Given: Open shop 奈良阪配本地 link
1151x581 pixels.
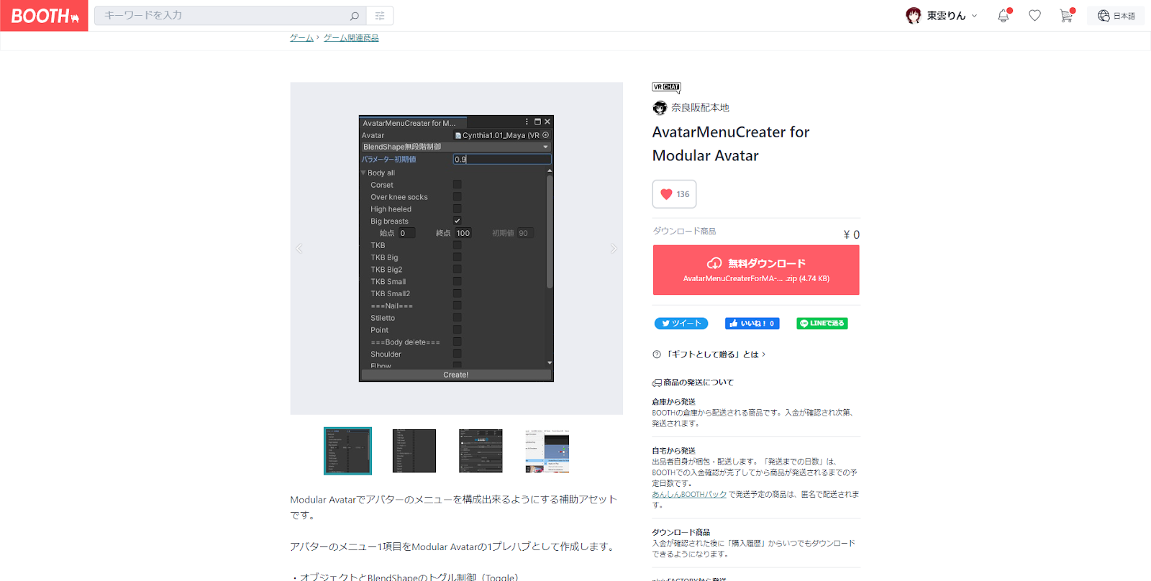Looking at the screenshot, I should point(700,108).
